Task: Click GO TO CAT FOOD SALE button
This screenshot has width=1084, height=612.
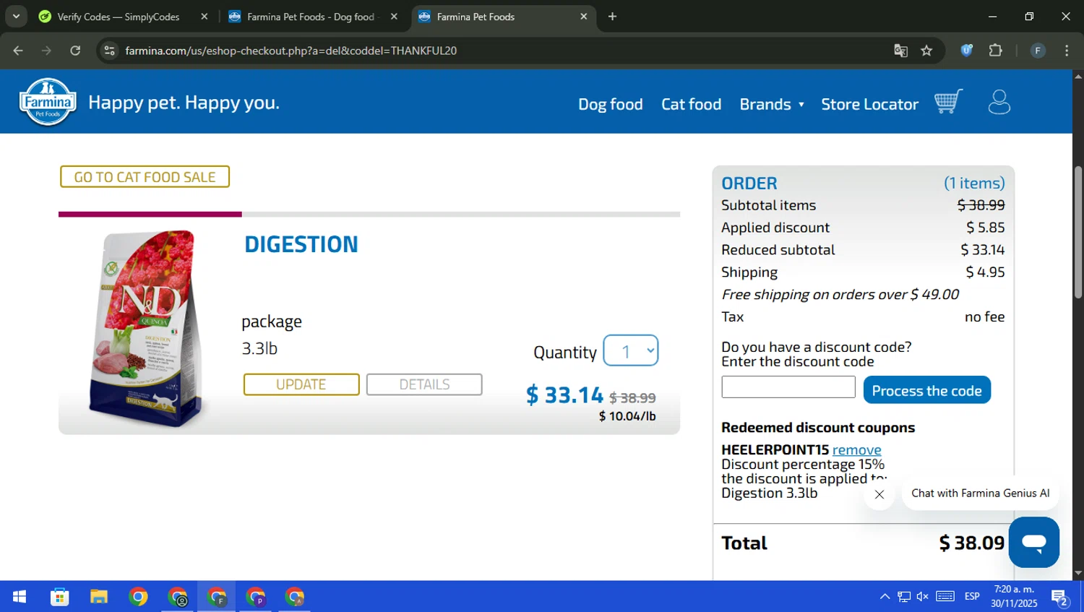Action: tap(145, 177)
